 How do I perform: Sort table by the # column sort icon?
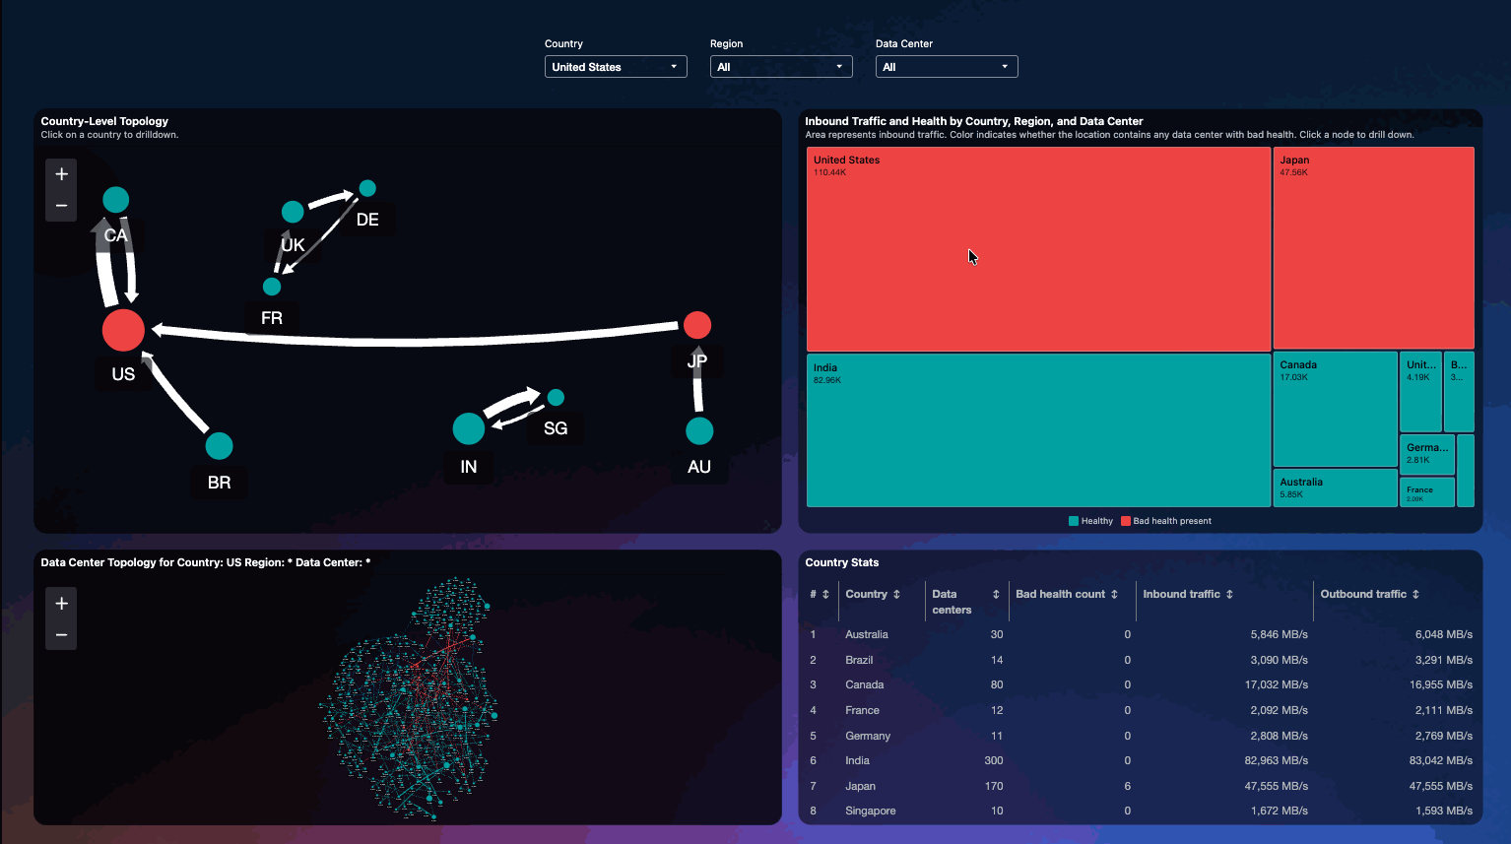(x=825, y=595)
